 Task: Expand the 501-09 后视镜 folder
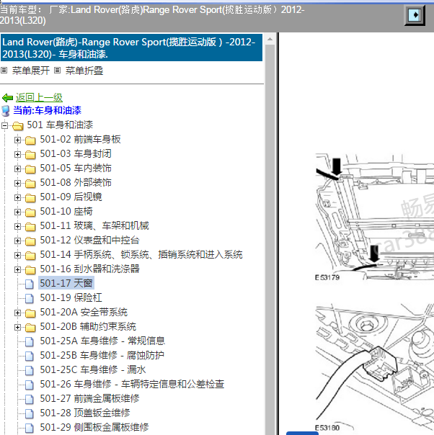click(x=17, y=197)
